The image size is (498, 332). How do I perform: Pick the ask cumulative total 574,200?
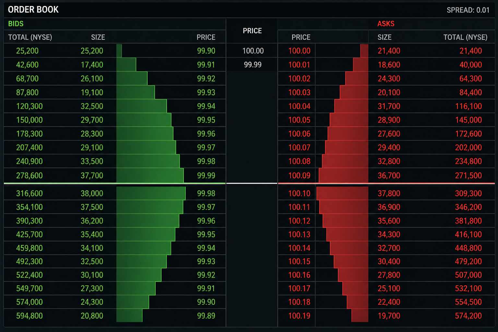tap(468, 316)
